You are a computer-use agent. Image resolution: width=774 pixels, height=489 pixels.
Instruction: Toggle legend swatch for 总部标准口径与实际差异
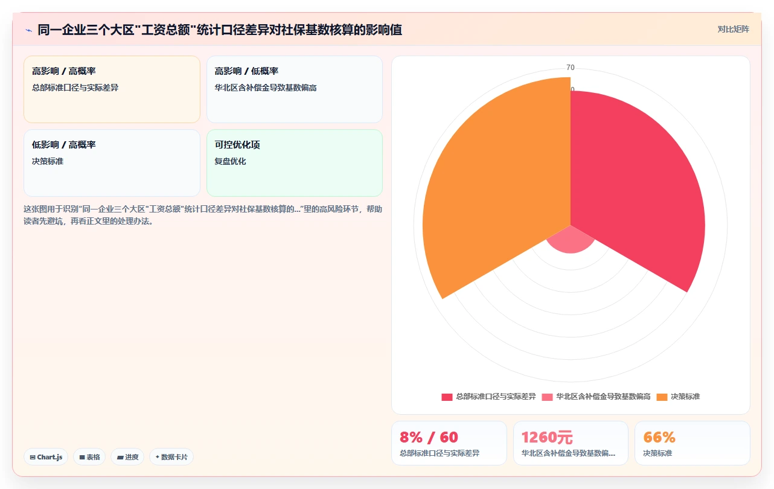(x=447, y=397)
